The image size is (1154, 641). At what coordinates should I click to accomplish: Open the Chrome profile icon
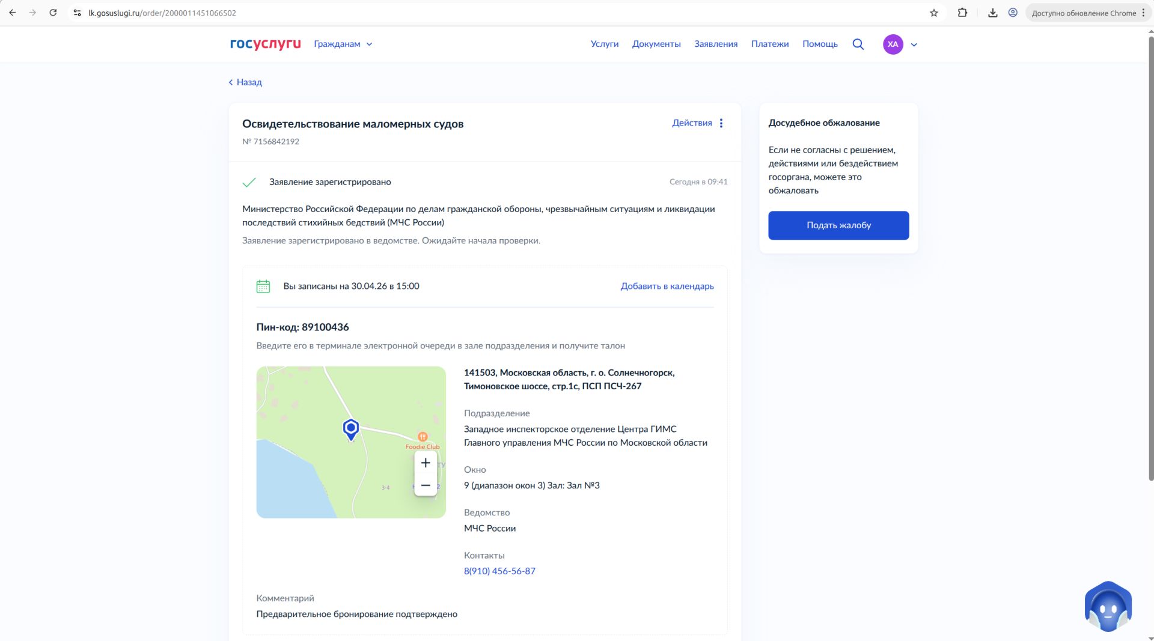[1013, 13]
